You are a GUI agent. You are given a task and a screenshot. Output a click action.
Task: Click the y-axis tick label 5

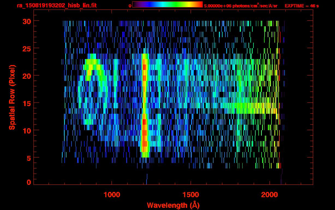click(29, 158)
